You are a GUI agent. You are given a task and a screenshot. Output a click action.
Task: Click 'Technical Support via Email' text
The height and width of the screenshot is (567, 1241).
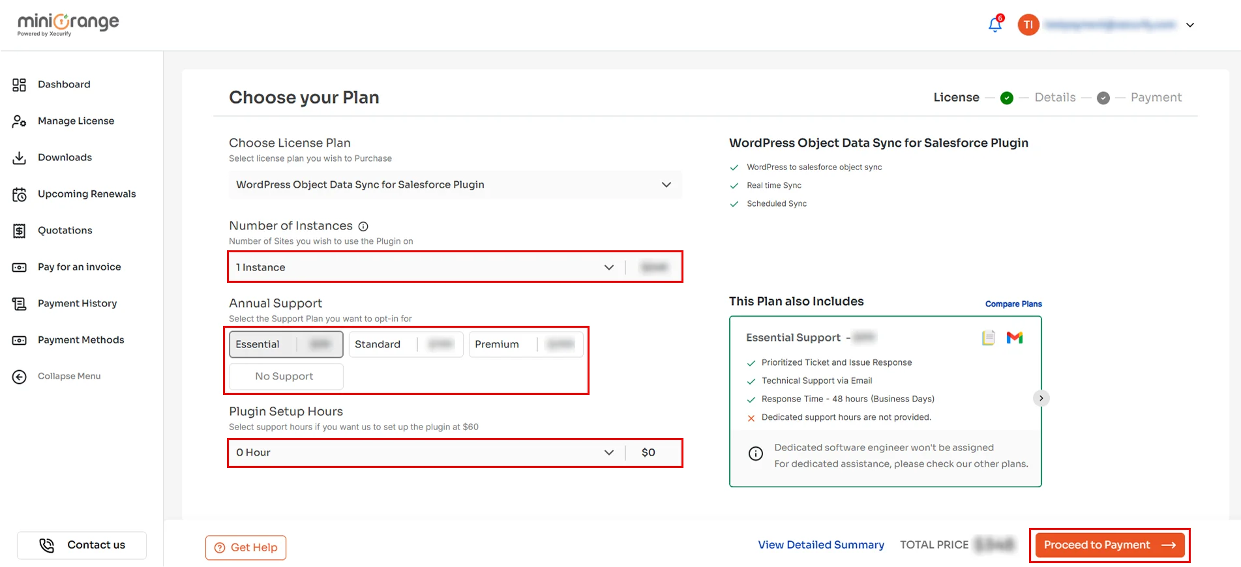click(x=816, y=381)
